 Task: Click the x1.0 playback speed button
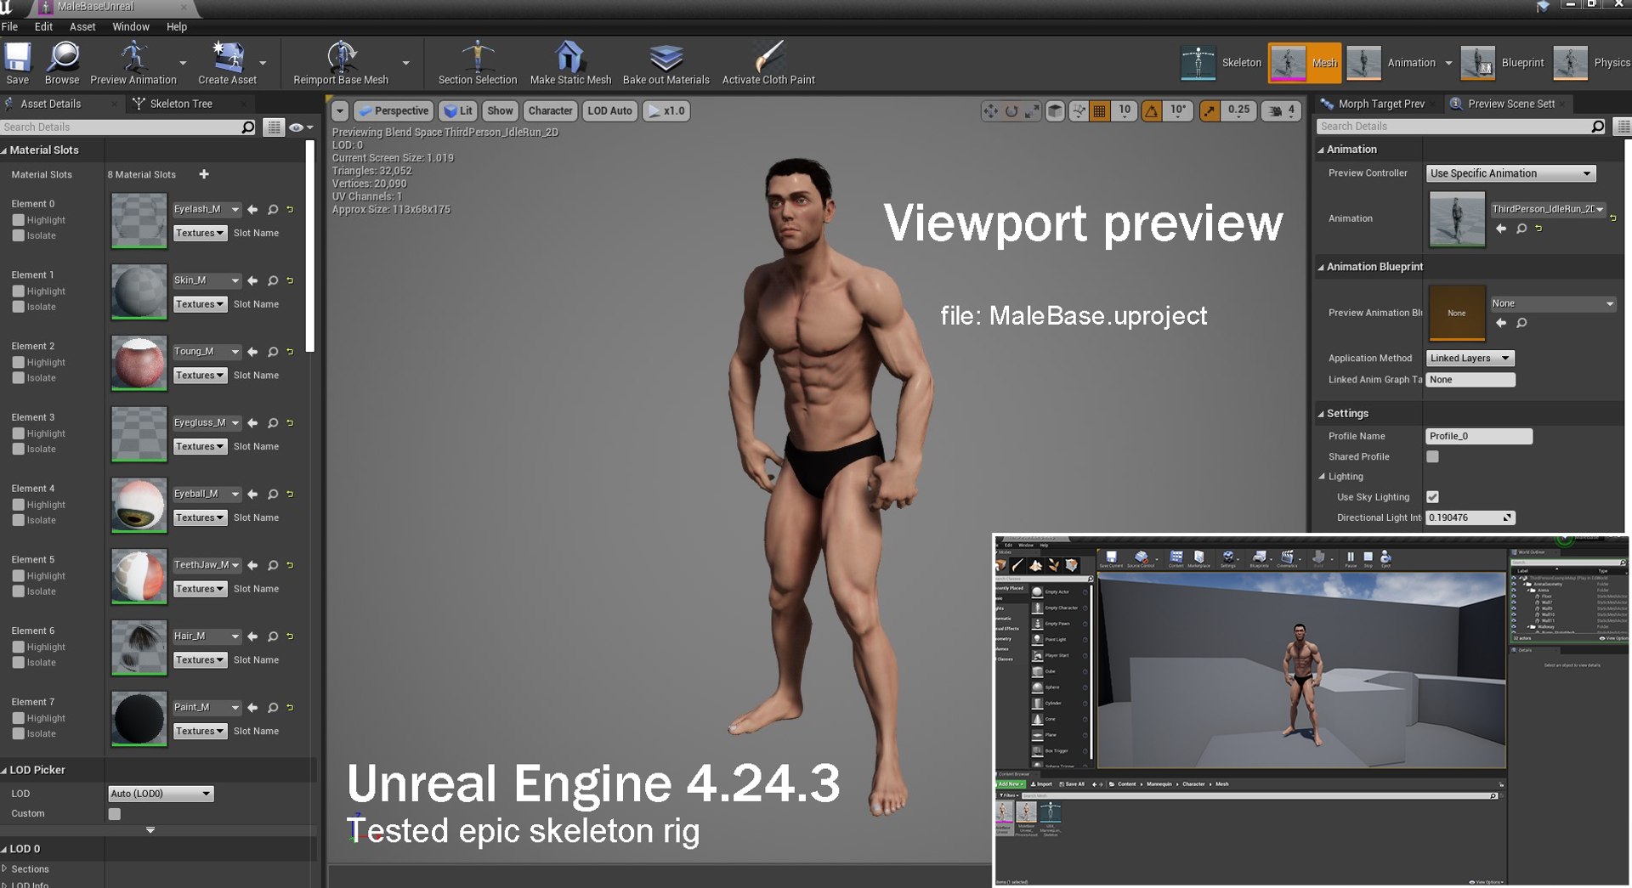point(666,110)
